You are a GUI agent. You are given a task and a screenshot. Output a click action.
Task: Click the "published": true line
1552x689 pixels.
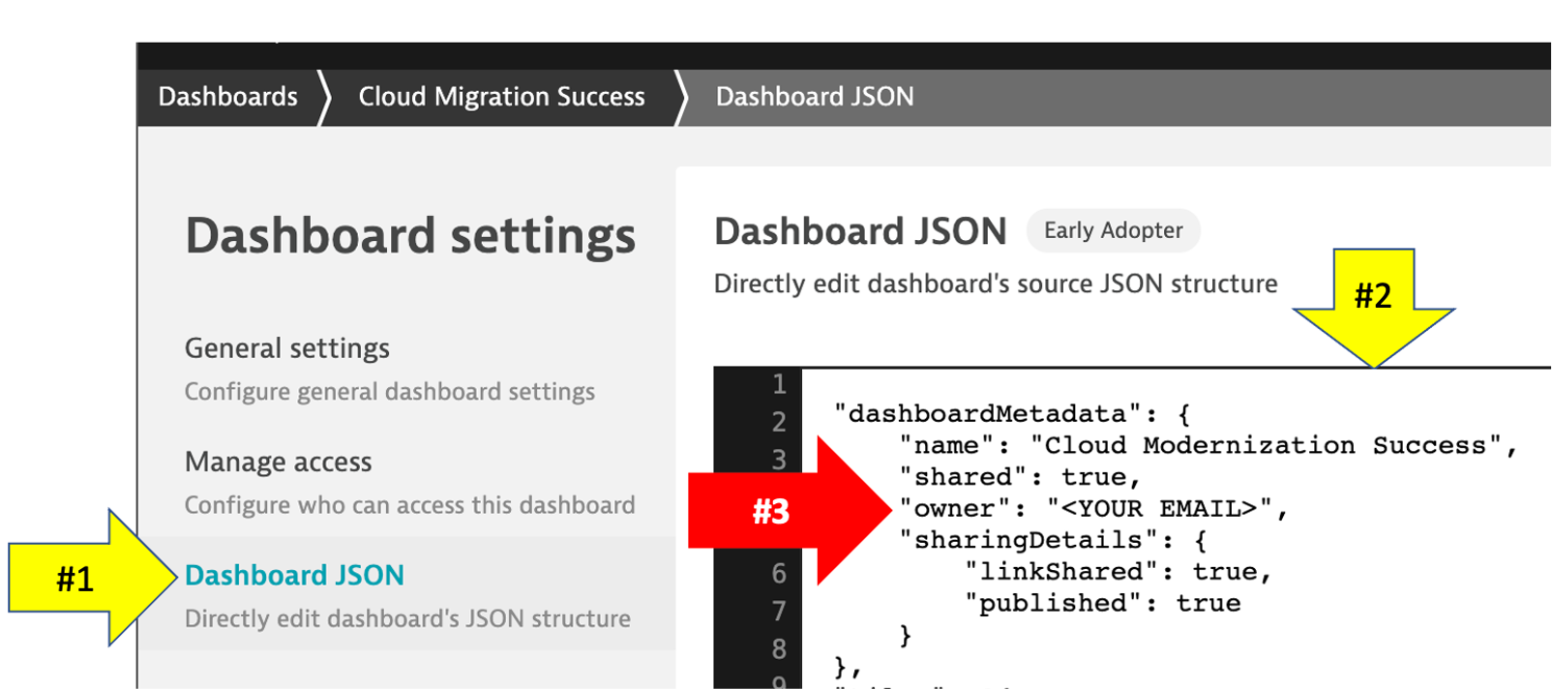pos(1102,604)
